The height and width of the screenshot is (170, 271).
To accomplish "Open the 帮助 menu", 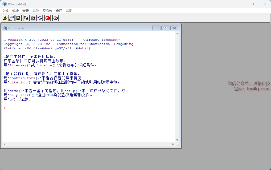I will (69, 11).
